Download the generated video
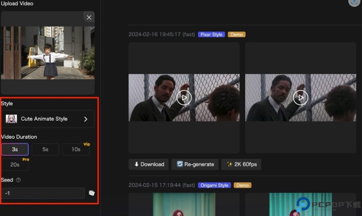Screen dimensions: 362x216 [x=149, y=164]
